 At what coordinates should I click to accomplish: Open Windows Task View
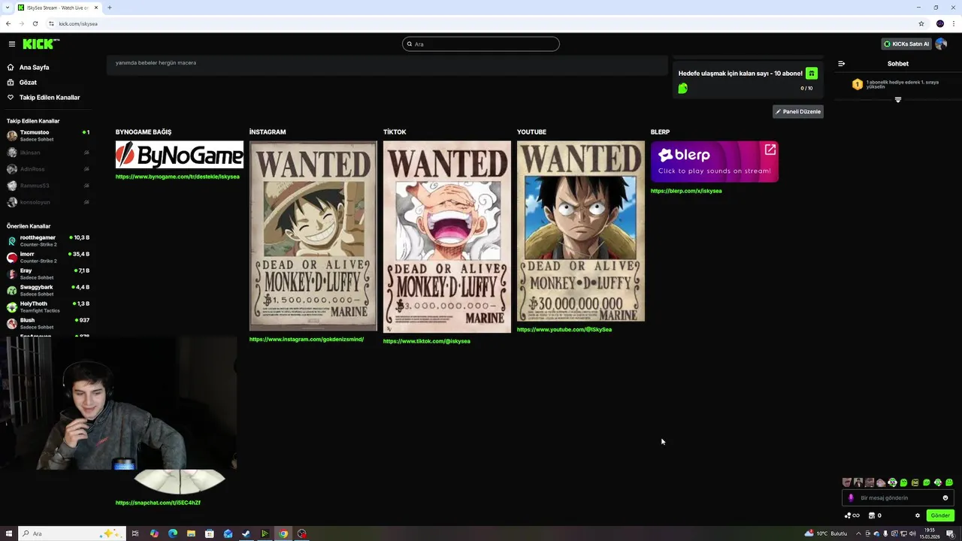pyautogui.click(x=135, y=533)
